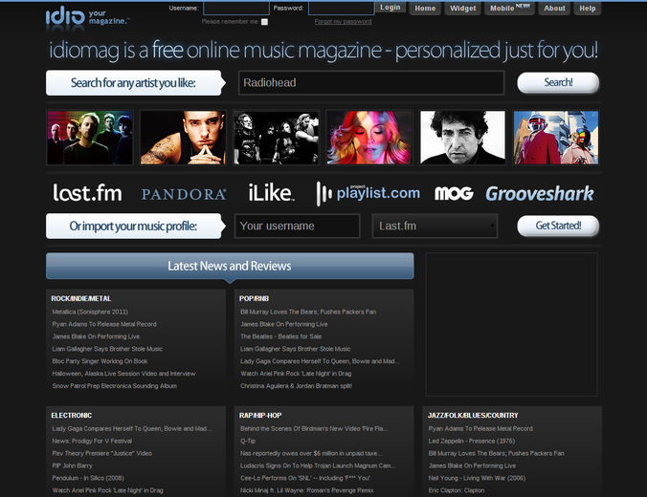647x497 pixels.
Task: Choose the iLike service logo
Action: [x=271, y=193]
